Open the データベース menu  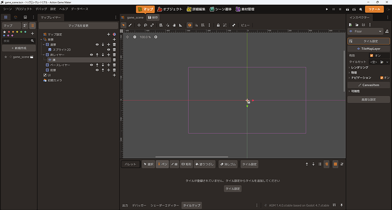point(80,9)
